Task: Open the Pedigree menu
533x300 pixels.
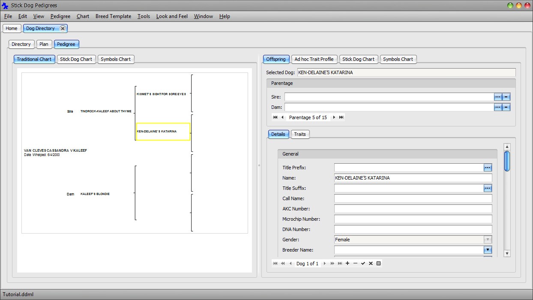Action: tap(60, 16)
